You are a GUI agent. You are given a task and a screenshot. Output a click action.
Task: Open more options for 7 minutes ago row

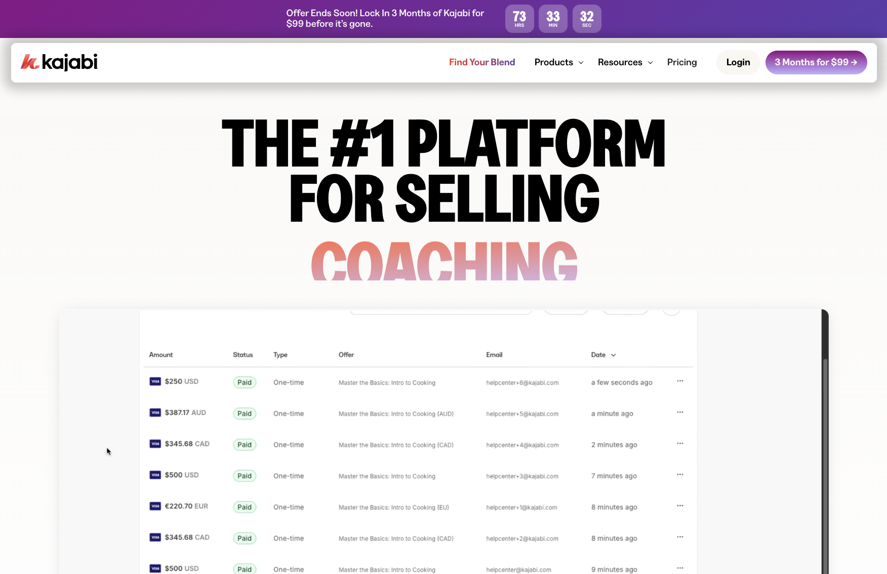680,475
